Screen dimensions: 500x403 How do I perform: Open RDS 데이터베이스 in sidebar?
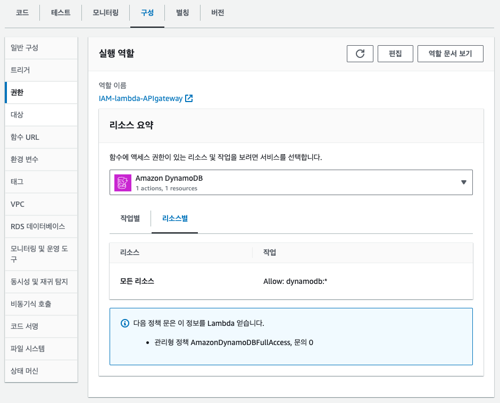coord(41,226)
